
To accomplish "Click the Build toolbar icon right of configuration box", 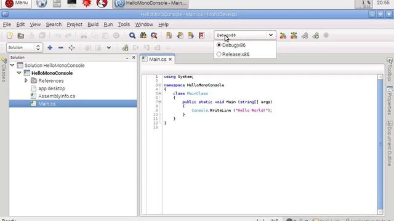I will pos(283,36).
